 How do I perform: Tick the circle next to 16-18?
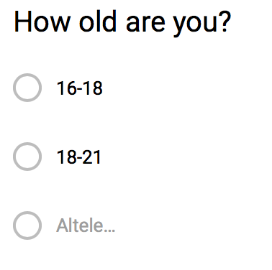click(x=27, y=88)
